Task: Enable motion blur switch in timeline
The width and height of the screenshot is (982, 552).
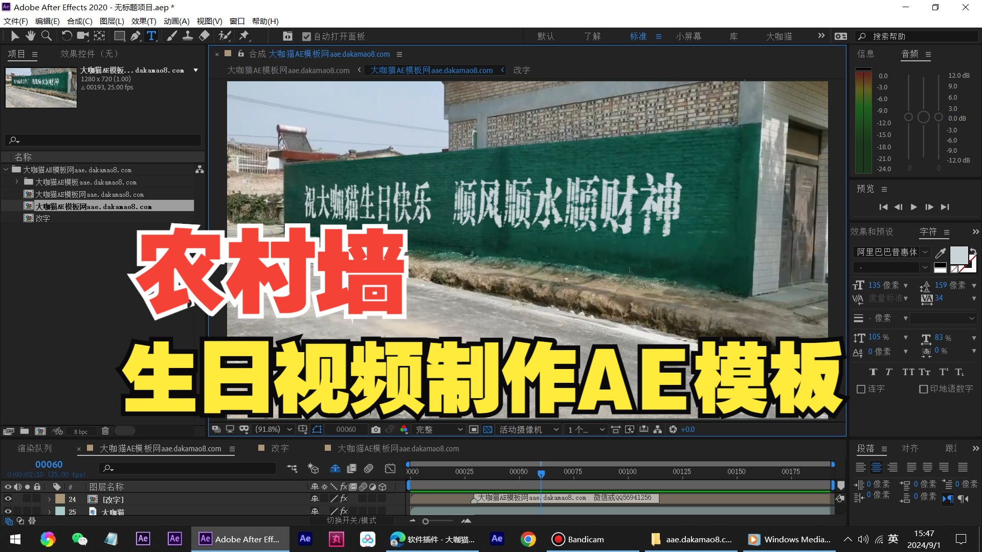Action: pyautogui.click(x=369, y=469)
